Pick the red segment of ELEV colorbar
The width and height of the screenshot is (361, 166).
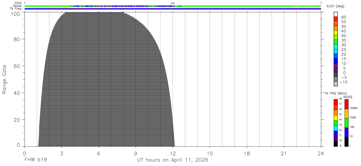coord(336,19)
